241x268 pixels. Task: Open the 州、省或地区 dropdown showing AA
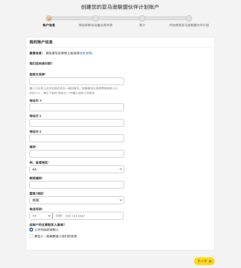click(76, 169)
